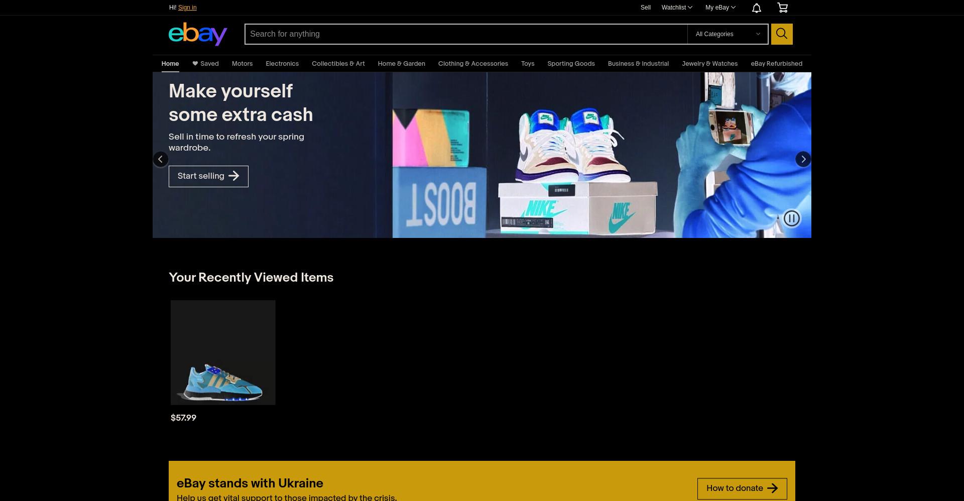Open Home & Garden category
The image size is (964, 501).
(x=402, y=64)
